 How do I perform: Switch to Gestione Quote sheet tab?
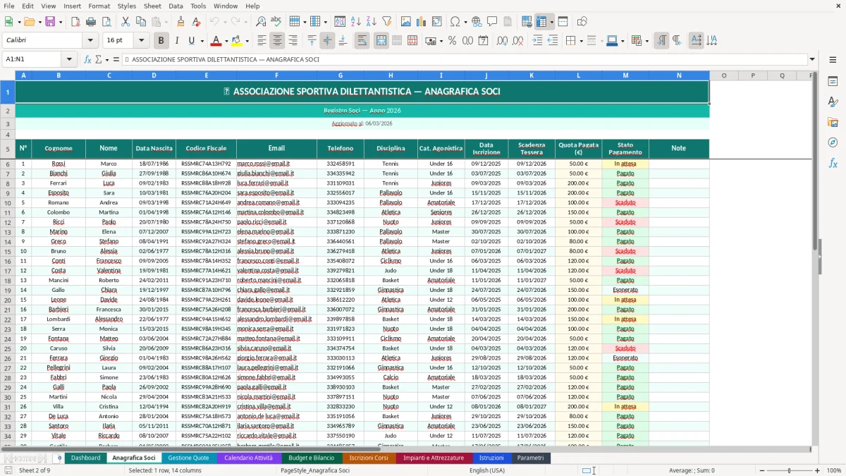(188, 458)
